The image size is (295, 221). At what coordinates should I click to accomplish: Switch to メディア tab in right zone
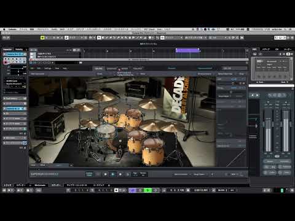pyautogui.click(x=266, y=49)
